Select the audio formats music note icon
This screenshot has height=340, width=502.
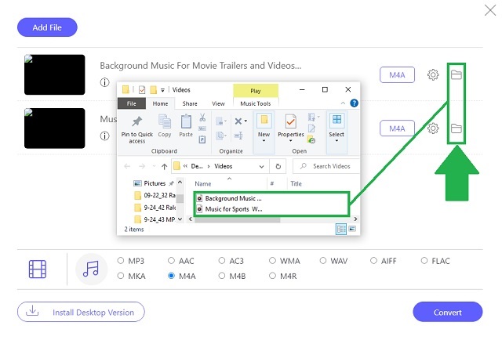point(91,269)
